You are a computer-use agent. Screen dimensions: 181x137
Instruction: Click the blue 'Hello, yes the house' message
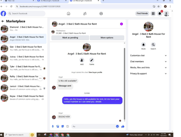click(92, 100)
